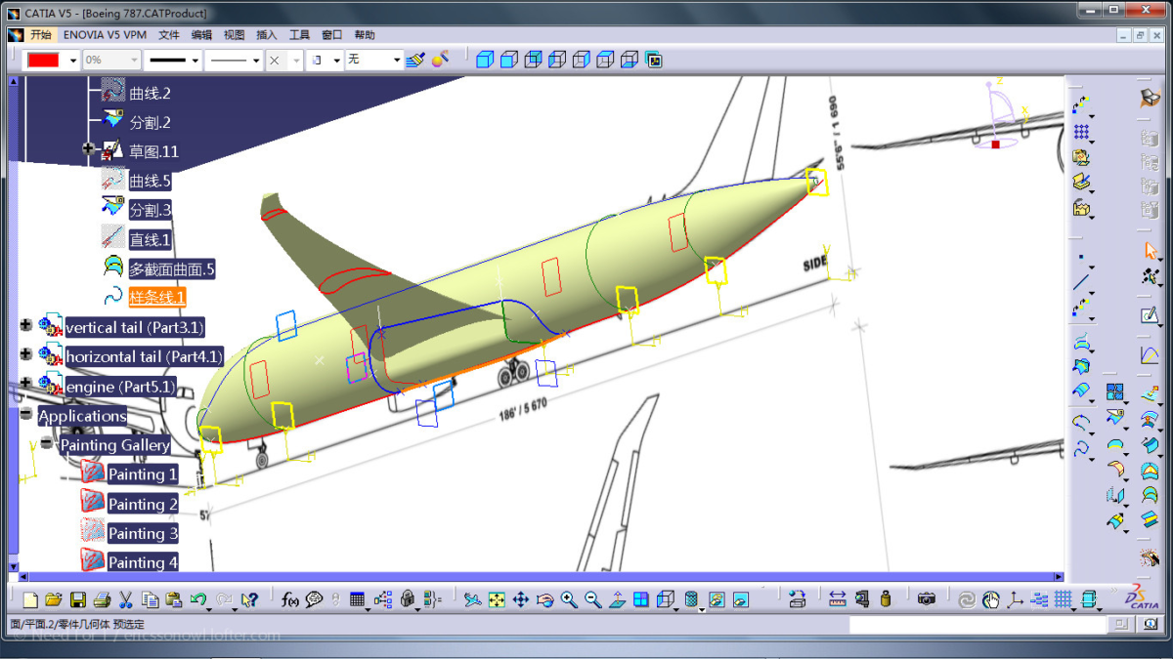
Task: Click the Open file folder icon
Action: coord(54,599)
